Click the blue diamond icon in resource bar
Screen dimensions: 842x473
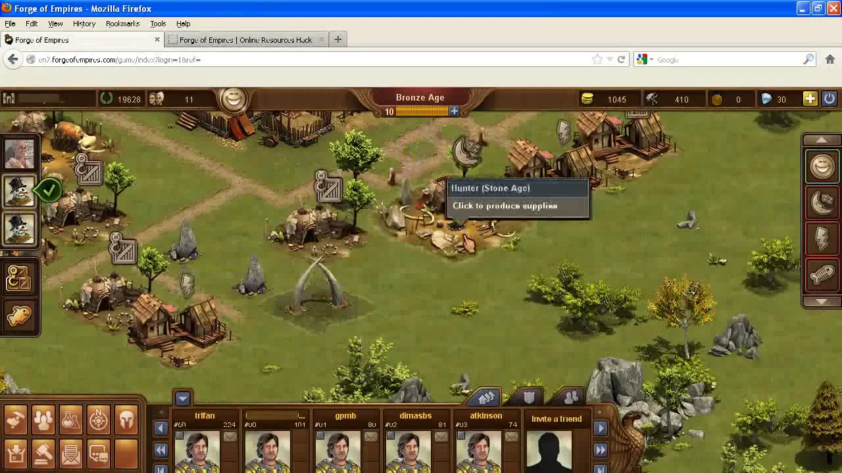point(766,99)
